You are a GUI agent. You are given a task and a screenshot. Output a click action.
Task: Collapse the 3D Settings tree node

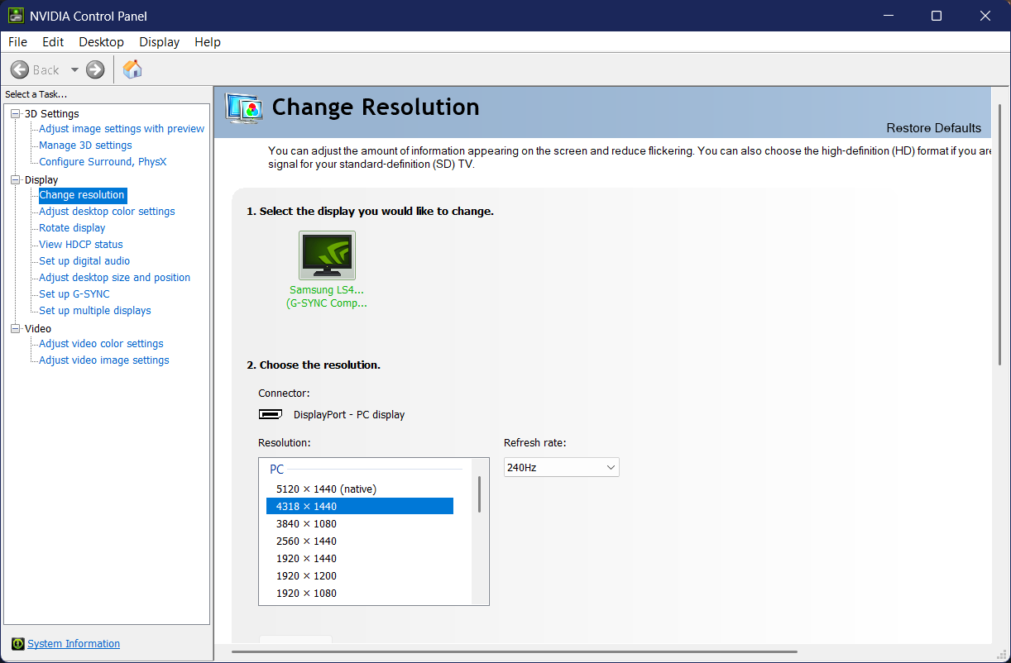[16, 114]
